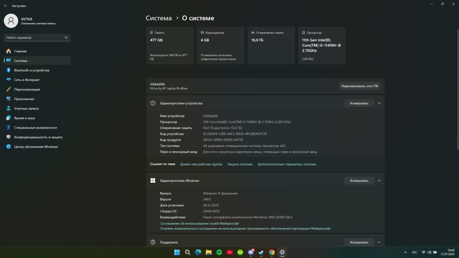Open File Explorer from the taskbar
The width and height of the screenshot is (459, 258).
209,252
